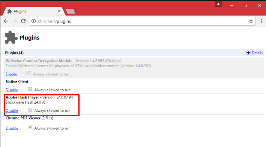This screenshot has width=266, height=147.
Task: Maximize the Chrome window
Action: pyautogui.click(x=245, y=5)
